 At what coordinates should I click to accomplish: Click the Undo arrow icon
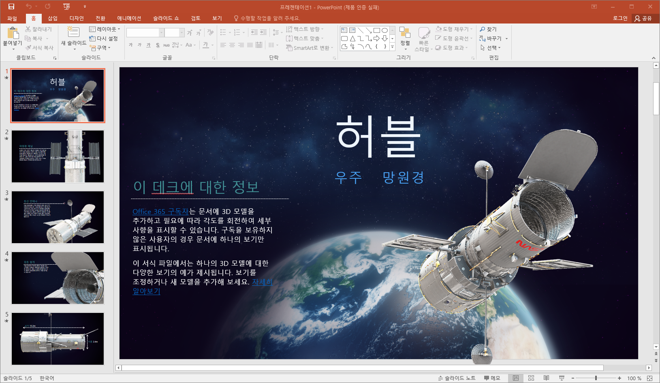pos(29,6)
